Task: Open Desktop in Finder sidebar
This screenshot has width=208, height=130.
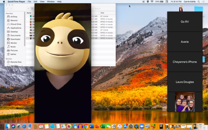Action: click(x=14, y=31)
